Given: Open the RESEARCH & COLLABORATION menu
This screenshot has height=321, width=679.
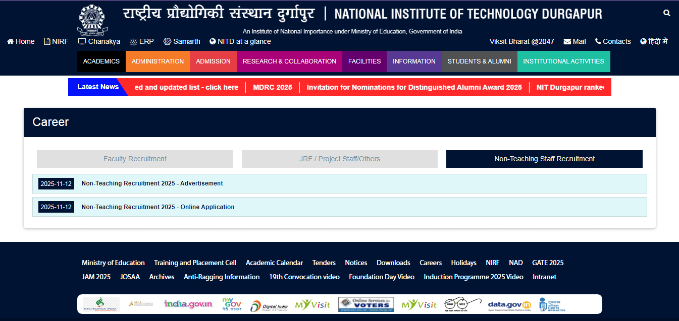Looking at the screenshot, I should click(289, 61).
